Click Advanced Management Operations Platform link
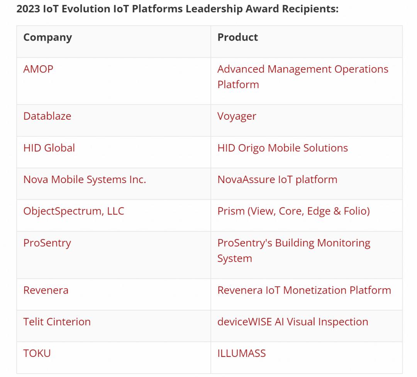The width and height of the screenshot is (417, 377). point(302,70)
